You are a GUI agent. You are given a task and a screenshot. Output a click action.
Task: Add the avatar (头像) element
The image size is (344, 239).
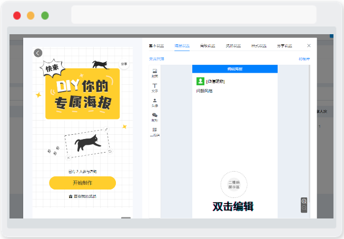pyautogui.click(x=155, y=103)
